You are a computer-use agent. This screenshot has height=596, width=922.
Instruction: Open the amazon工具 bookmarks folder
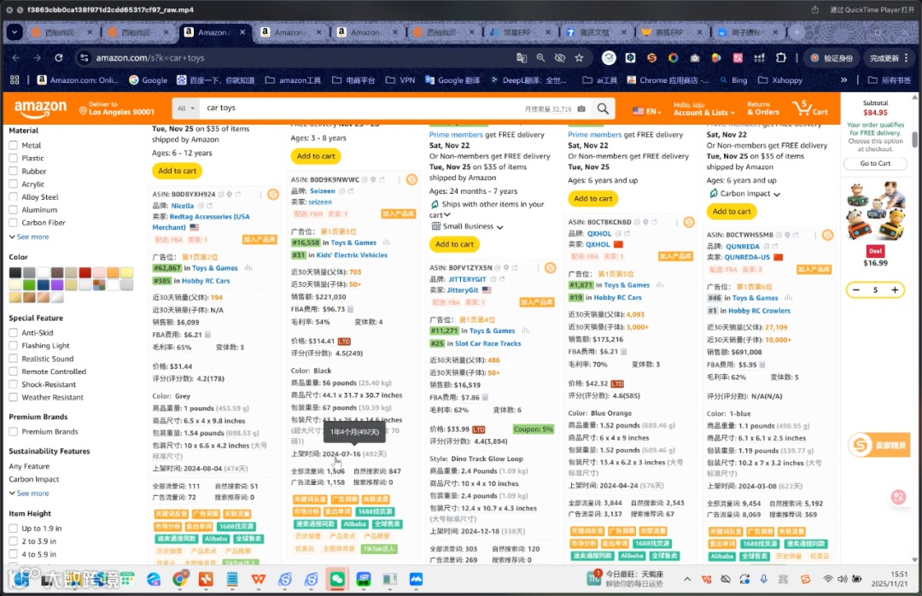point(293,80)
